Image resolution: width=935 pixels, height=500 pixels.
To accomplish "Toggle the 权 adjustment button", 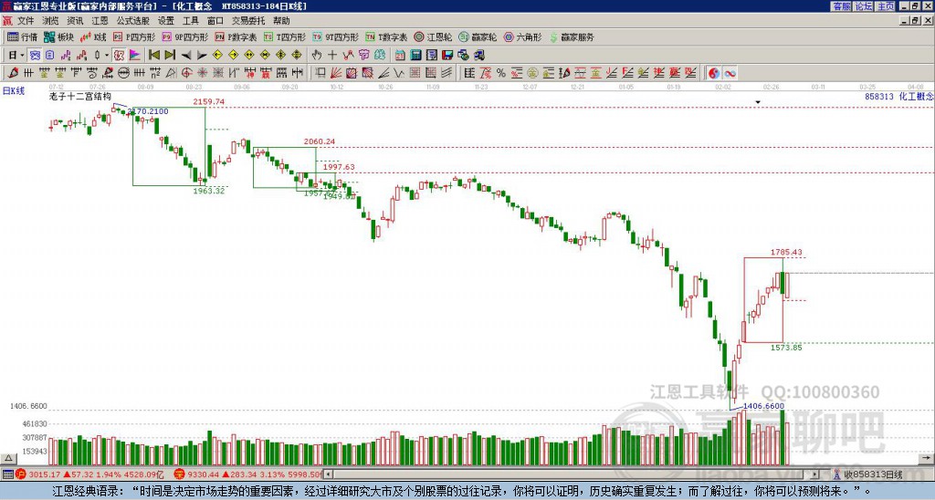I will (119, 55).
